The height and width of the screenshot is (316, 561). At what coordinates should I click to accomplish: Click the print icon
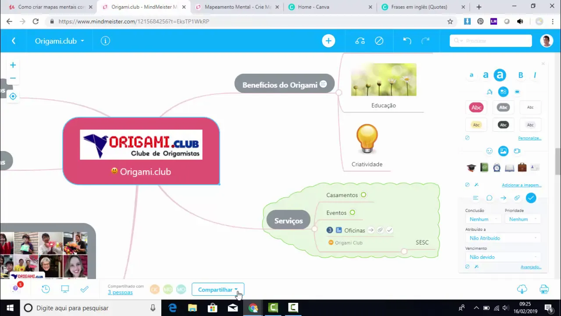coord(544,289)
